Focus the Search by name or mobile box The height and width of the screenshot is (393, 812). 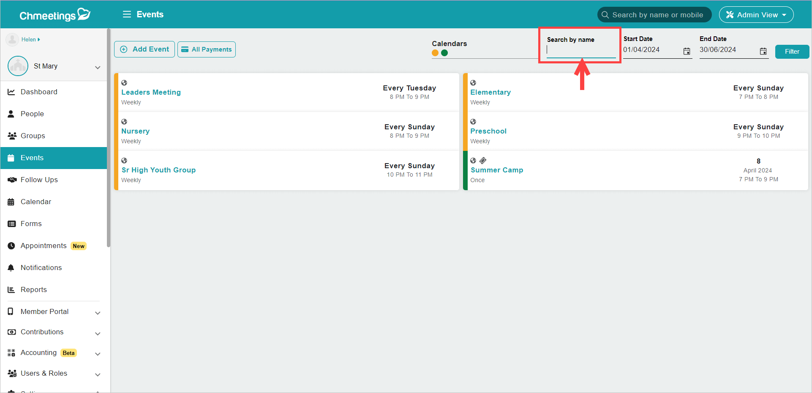(654, 15)
